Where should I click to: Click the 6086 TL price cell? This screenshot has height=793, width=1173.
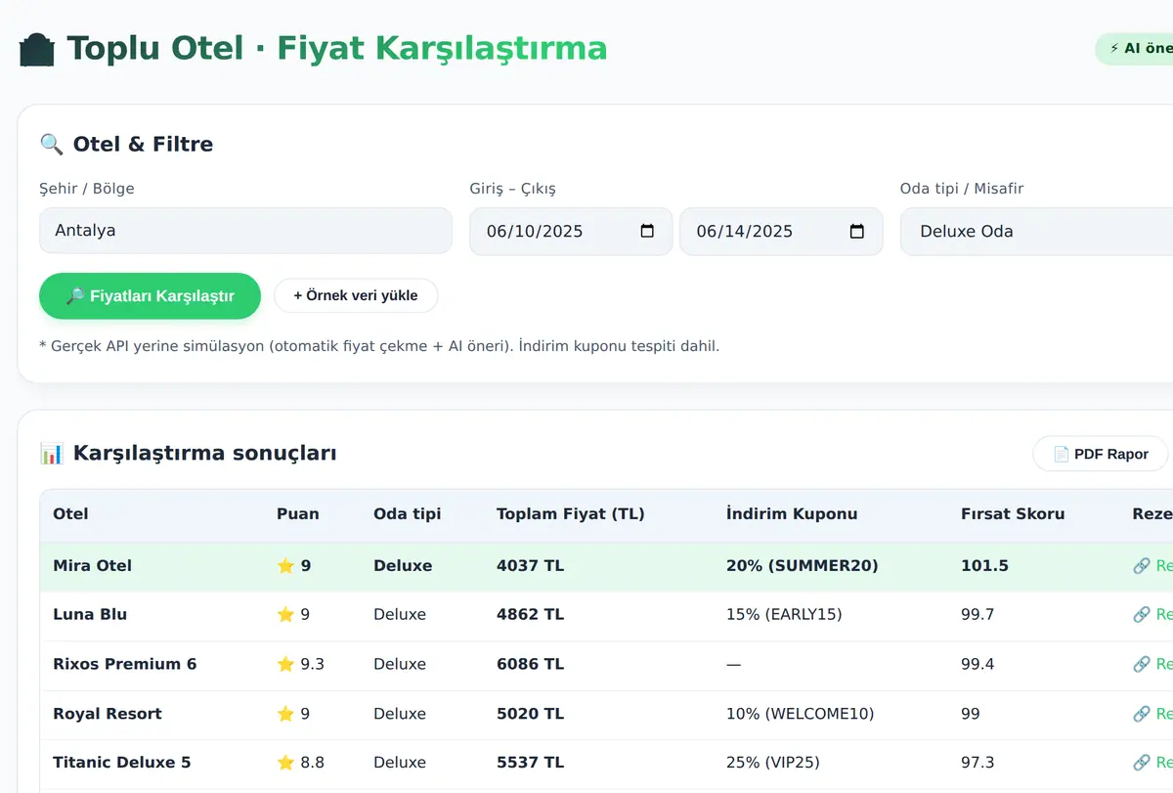530,664
